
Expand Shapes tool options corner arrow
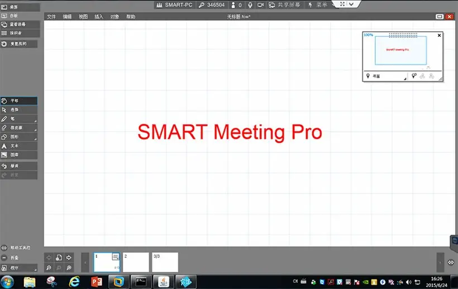tap(35, 139)
